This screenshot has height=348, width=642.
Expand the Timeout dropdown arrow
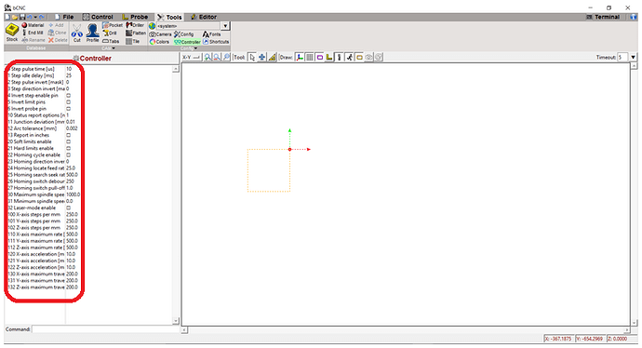click(x=633, y=58)
